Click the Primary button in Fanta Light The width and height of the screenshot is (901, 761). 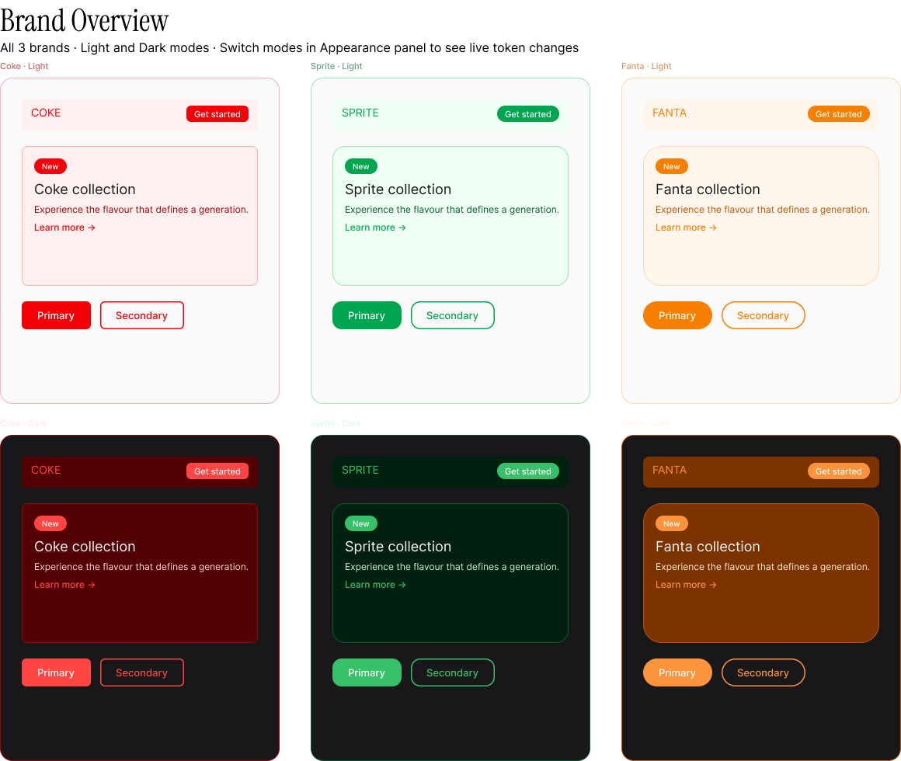click(x=677, y=315)
